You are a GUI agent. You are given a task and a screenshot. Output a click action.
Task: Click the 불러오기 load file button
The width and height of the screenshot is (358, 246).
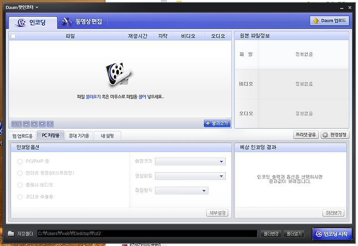(x=217, y=123)
